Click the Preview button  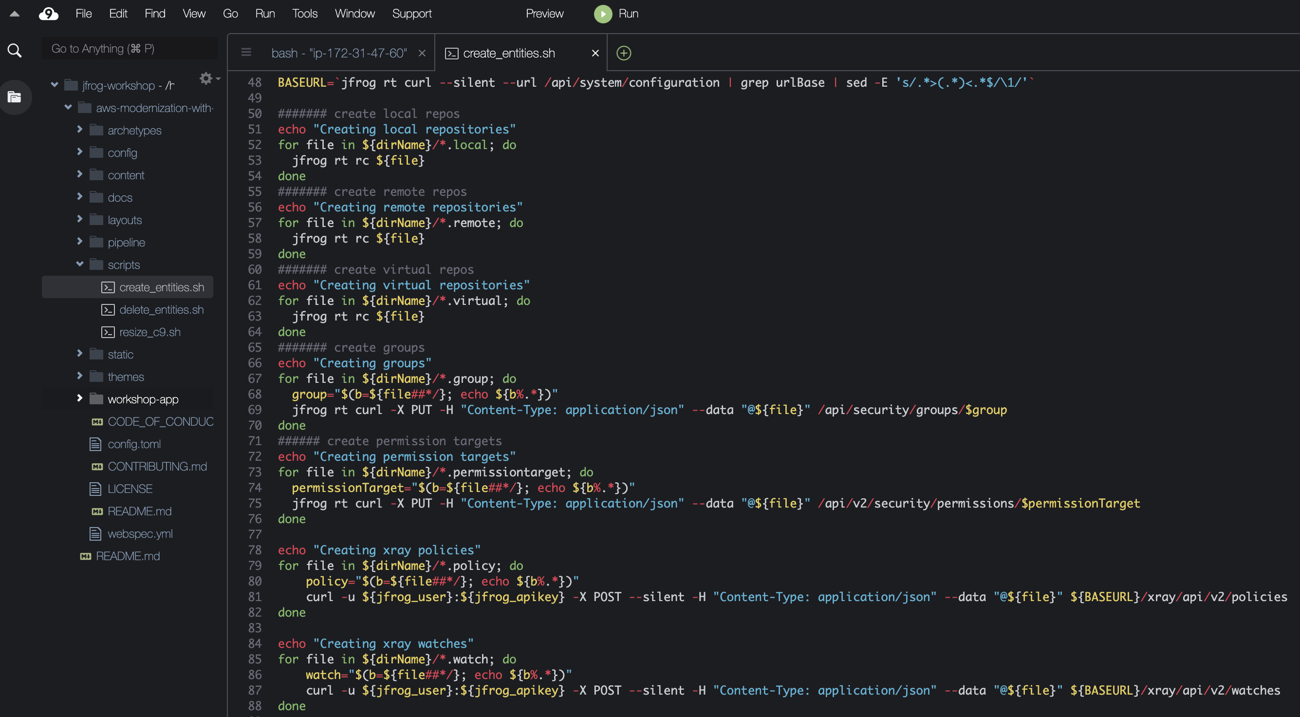pos(544,14)
